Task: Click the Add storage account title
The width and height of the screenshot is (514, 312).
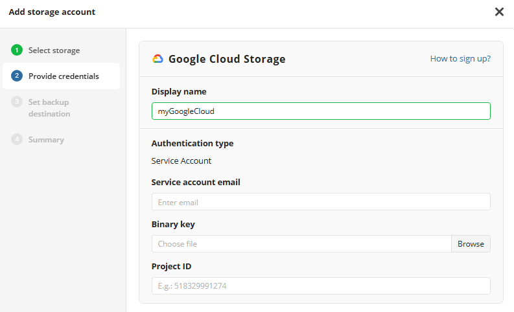Action: click(52, 12)
